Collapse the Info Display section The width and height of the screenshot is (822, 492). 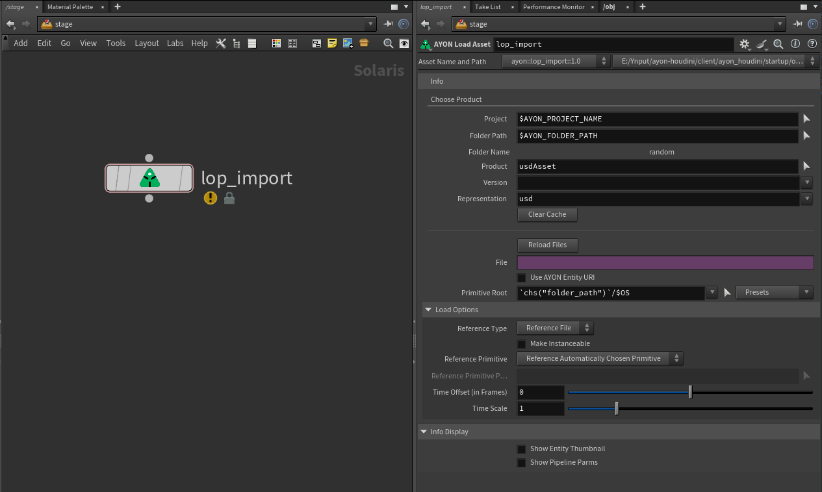[424, 432]
